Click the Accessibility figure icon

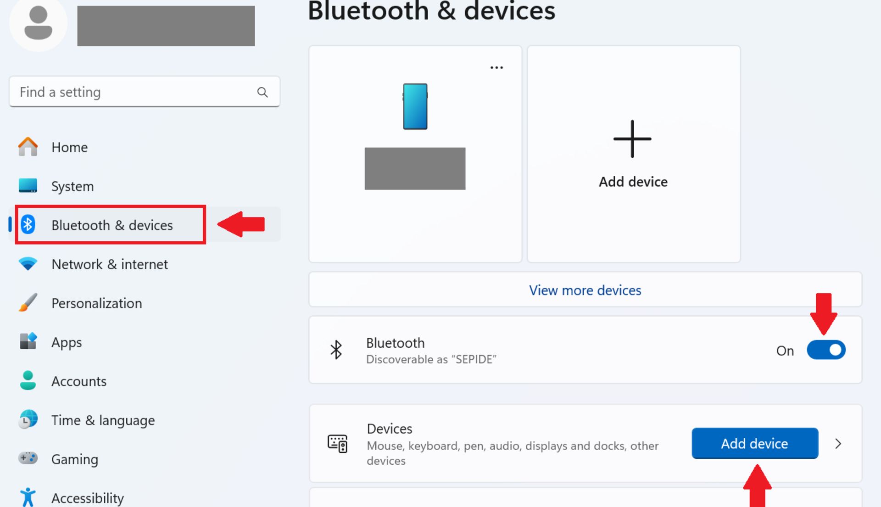tap(28, 497)
